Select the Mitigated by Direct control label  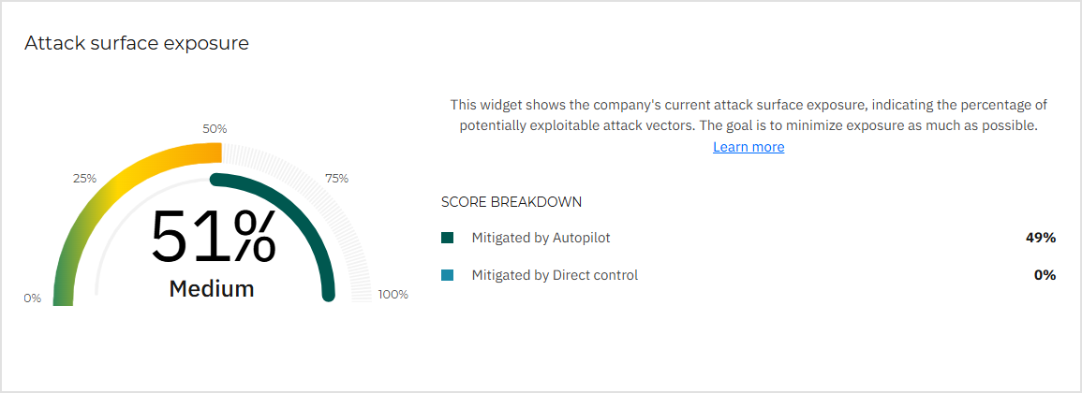point(555,275)
